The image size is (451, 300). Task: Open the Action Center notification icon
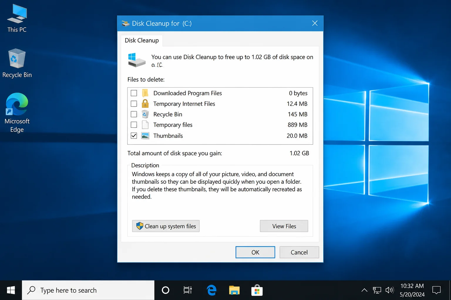pyautogui.click(x=437, y=290)
